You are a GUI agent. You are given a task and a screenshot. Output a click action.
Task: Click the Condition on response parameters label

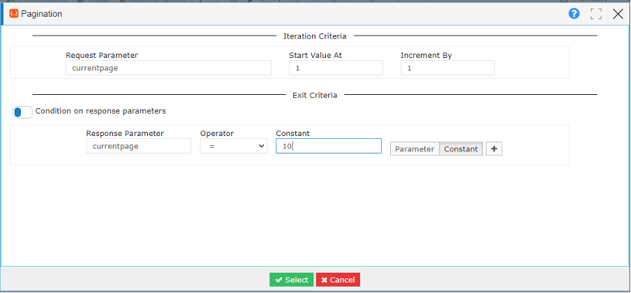coord(101,110)
